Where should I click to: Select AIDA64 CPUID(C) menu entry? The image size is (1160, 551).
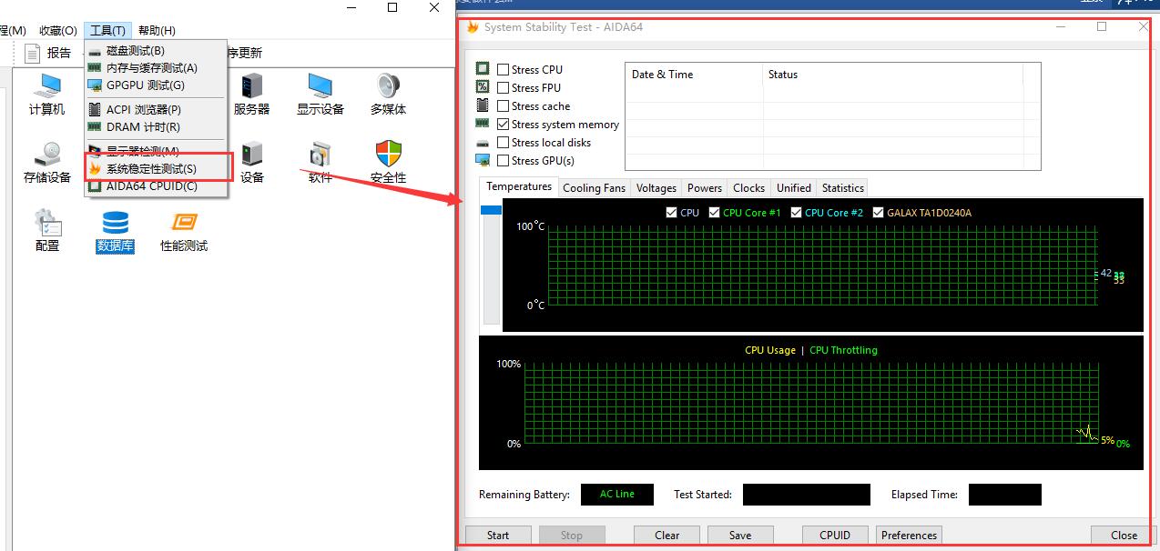tap(156, 185)
